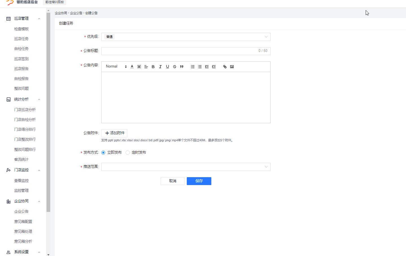Start an ordered numbered list
The image size is (406, 256).
(x=193, y=67)
